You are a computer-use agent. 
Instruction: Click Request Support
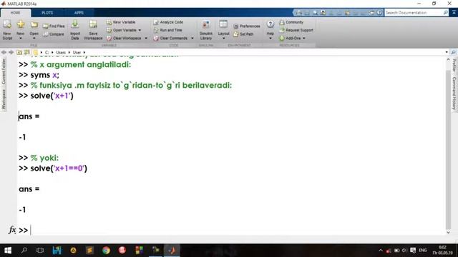[x=296, y=30]
